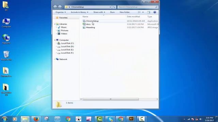Viewport: 218px width, 122px height.
Task: Select the docs file
Action: coord(88,24)
